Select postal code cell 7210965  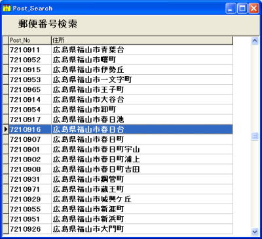(30, 90)
